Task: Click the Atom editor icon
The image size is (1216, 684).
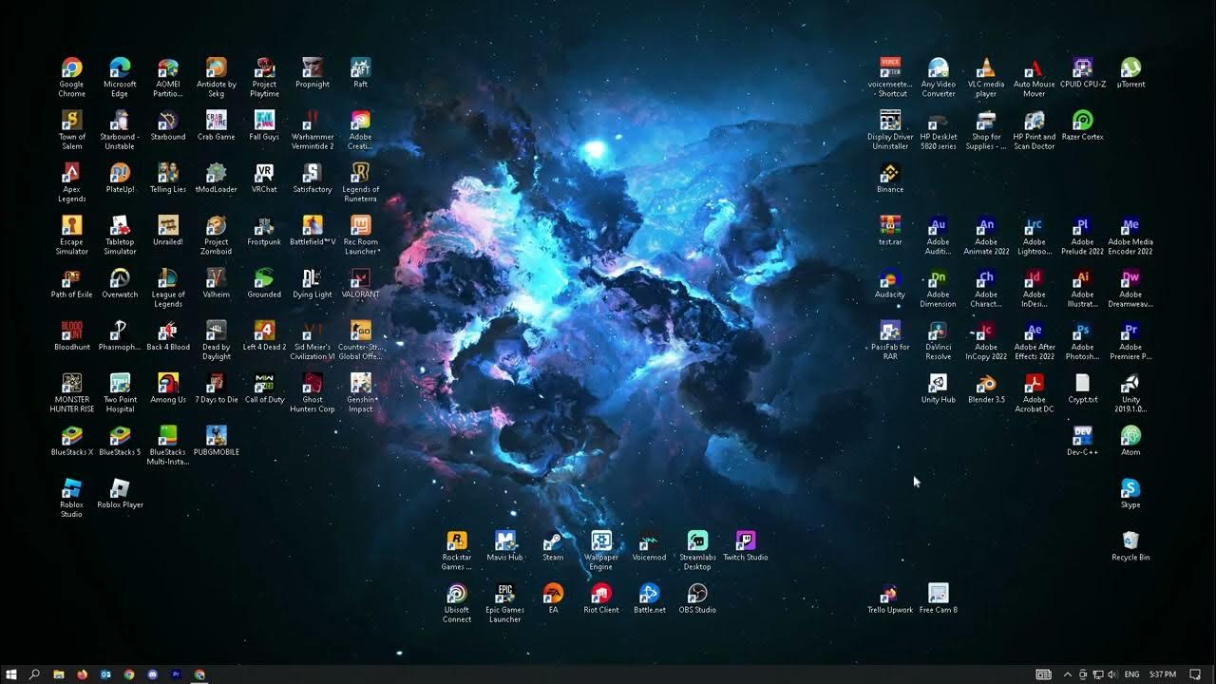Action: [1130, 440]
